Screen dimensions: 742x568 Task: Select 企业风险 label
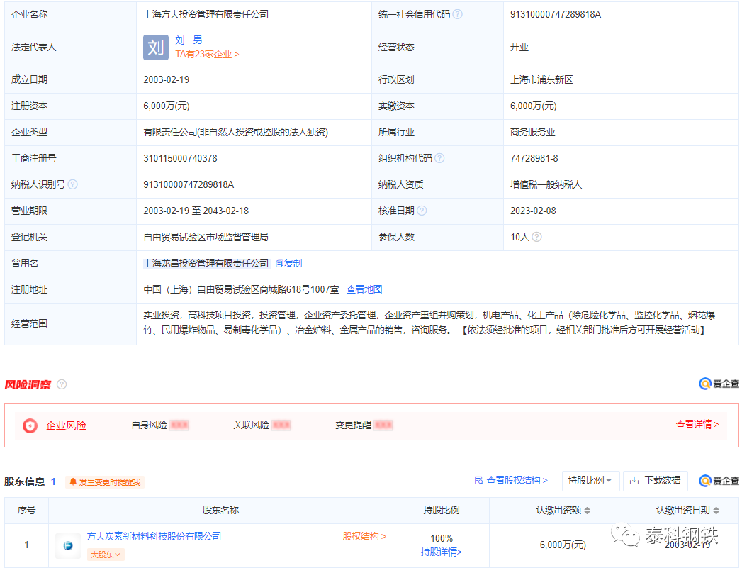click(x=66, y=425)
